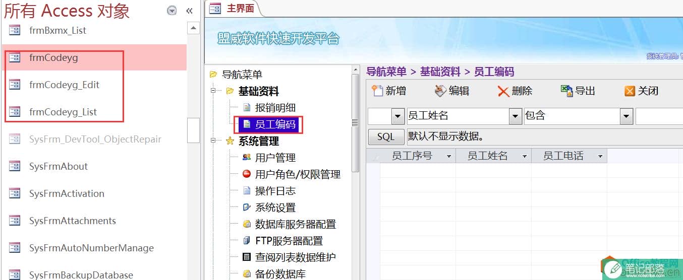Select 报销明细 in navigation tree
683x280 pixels.
[275, 107]
